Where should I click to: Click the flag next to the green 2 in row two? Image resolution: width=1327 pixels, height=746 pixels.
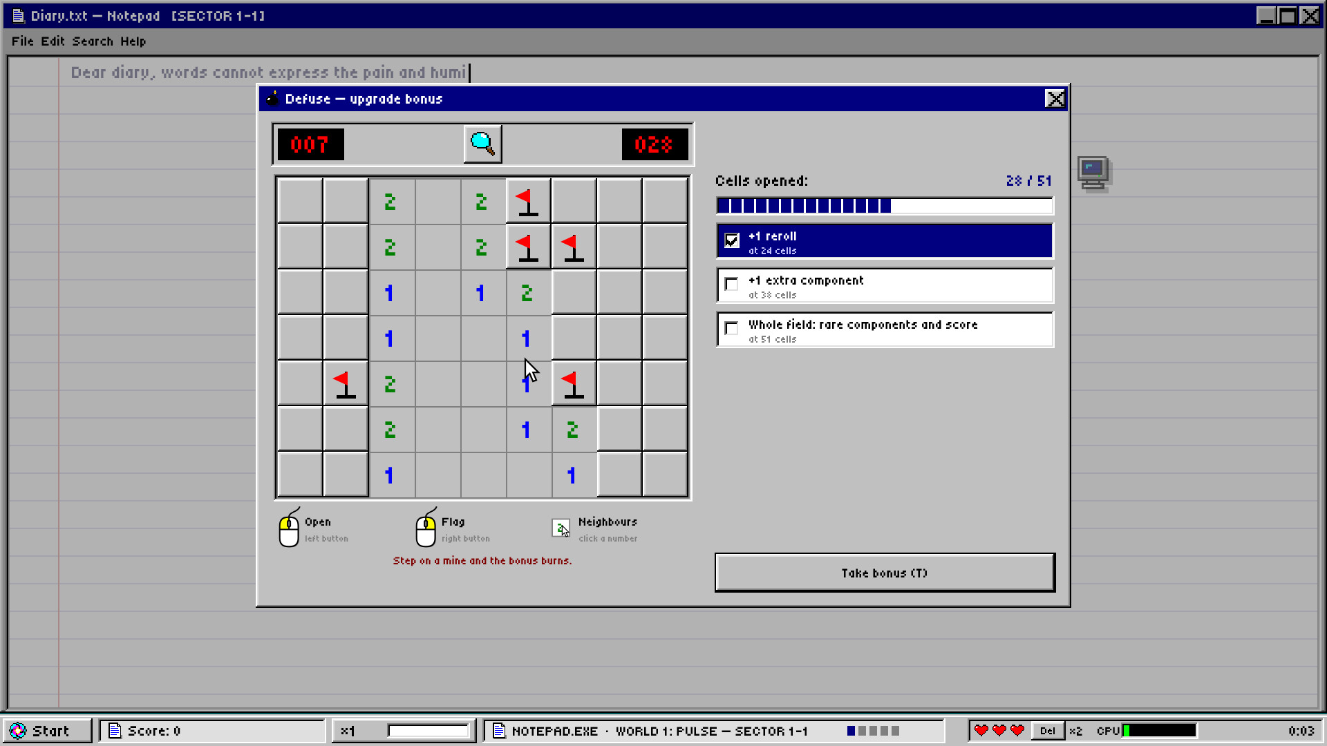coord(528,247)
